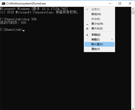The height and width of the screenshot is (110, 135).
Task: Open the 编辑(E) menu item
Action: coord(99,39)
